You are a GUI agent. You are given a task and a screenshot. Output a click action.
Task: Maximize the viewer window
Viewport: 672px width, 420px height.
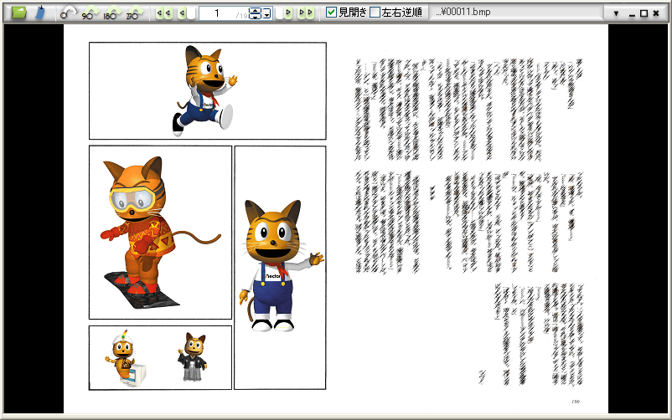coord(644,13)
